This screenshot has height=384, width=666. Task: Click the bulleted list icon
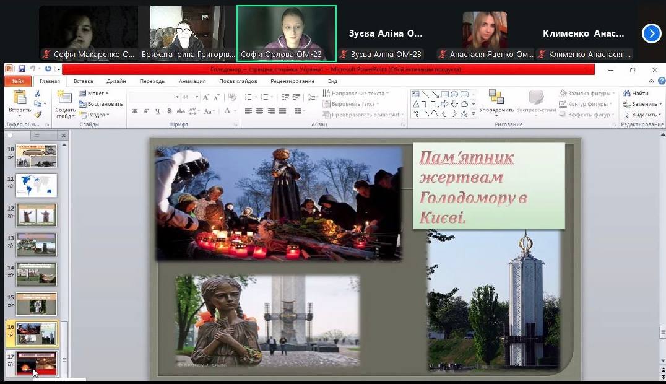pos(249,97)
